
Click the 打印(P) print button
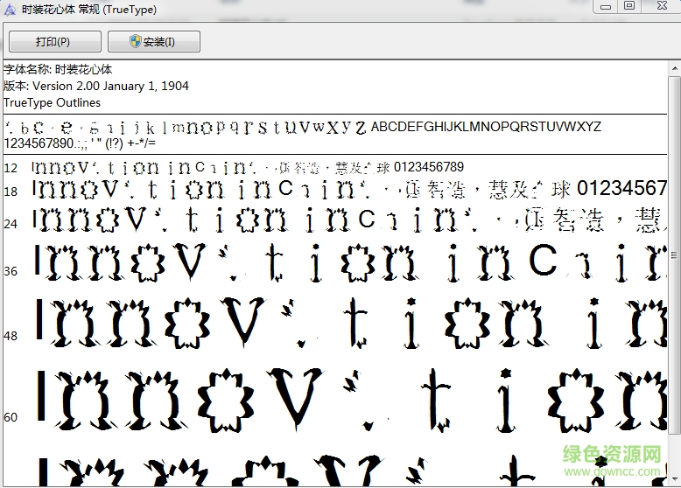tap(55, 42)
